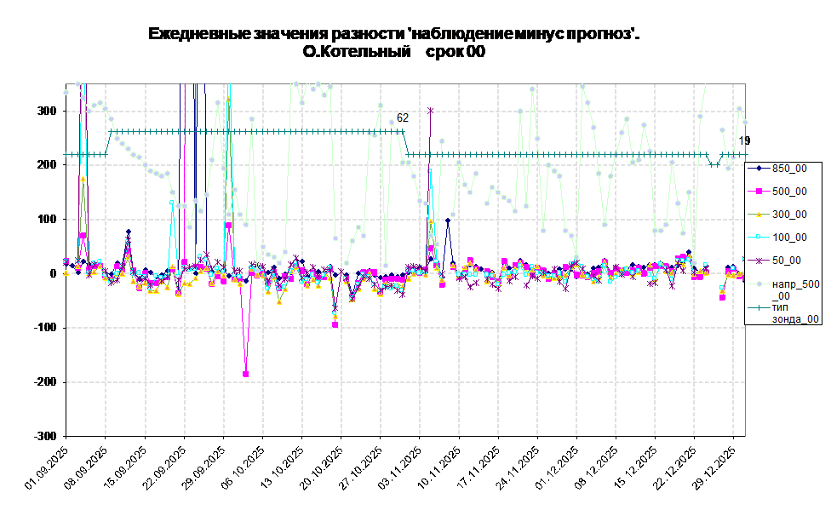
Task: Click the data label 62 on the chart
Action: pos(403,117)
